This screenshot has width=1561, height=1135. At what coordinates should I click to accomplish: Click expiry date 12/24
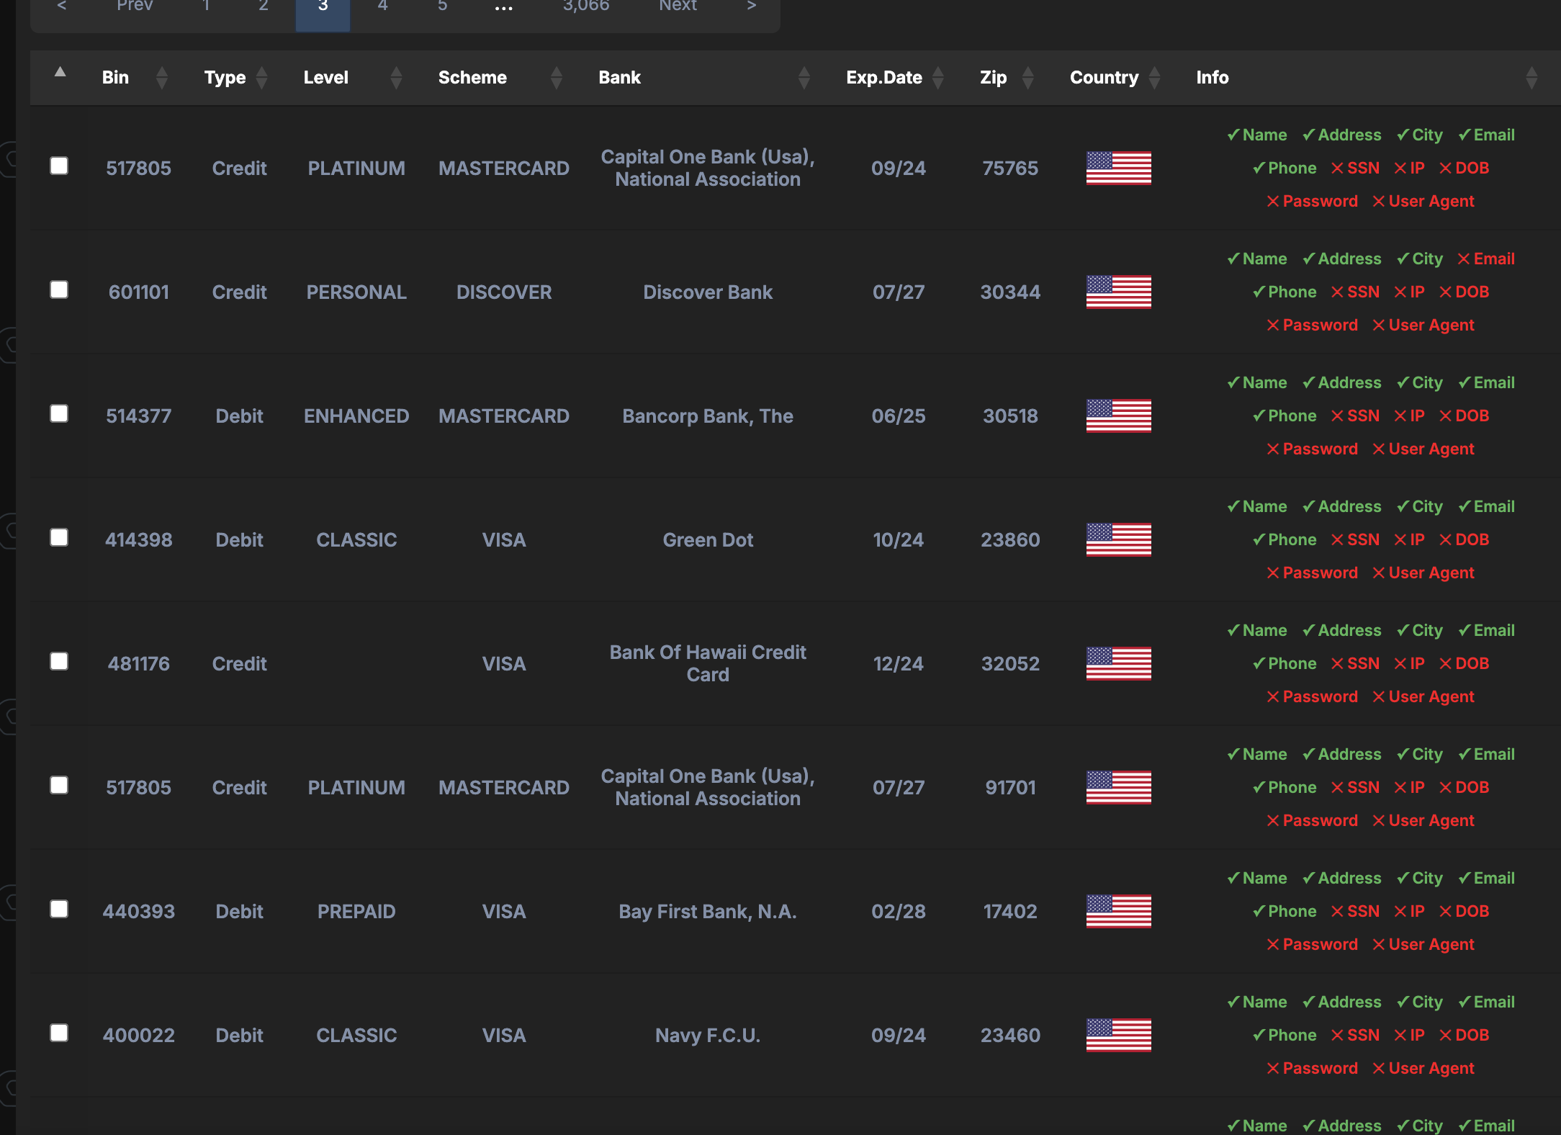899,664
